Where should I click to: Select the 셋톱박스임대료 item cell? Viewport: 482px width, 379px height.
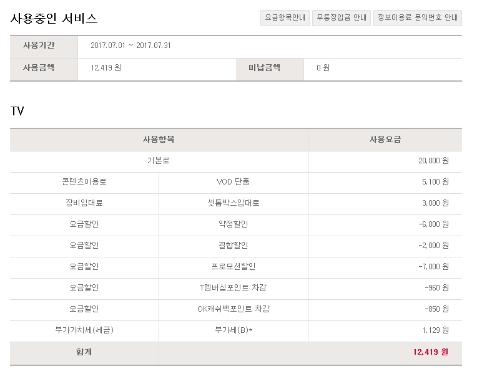tap(233, 203)
